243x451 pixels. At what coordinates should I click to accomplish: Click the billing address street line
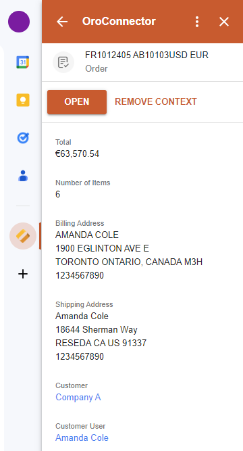[x=102, y=249]
